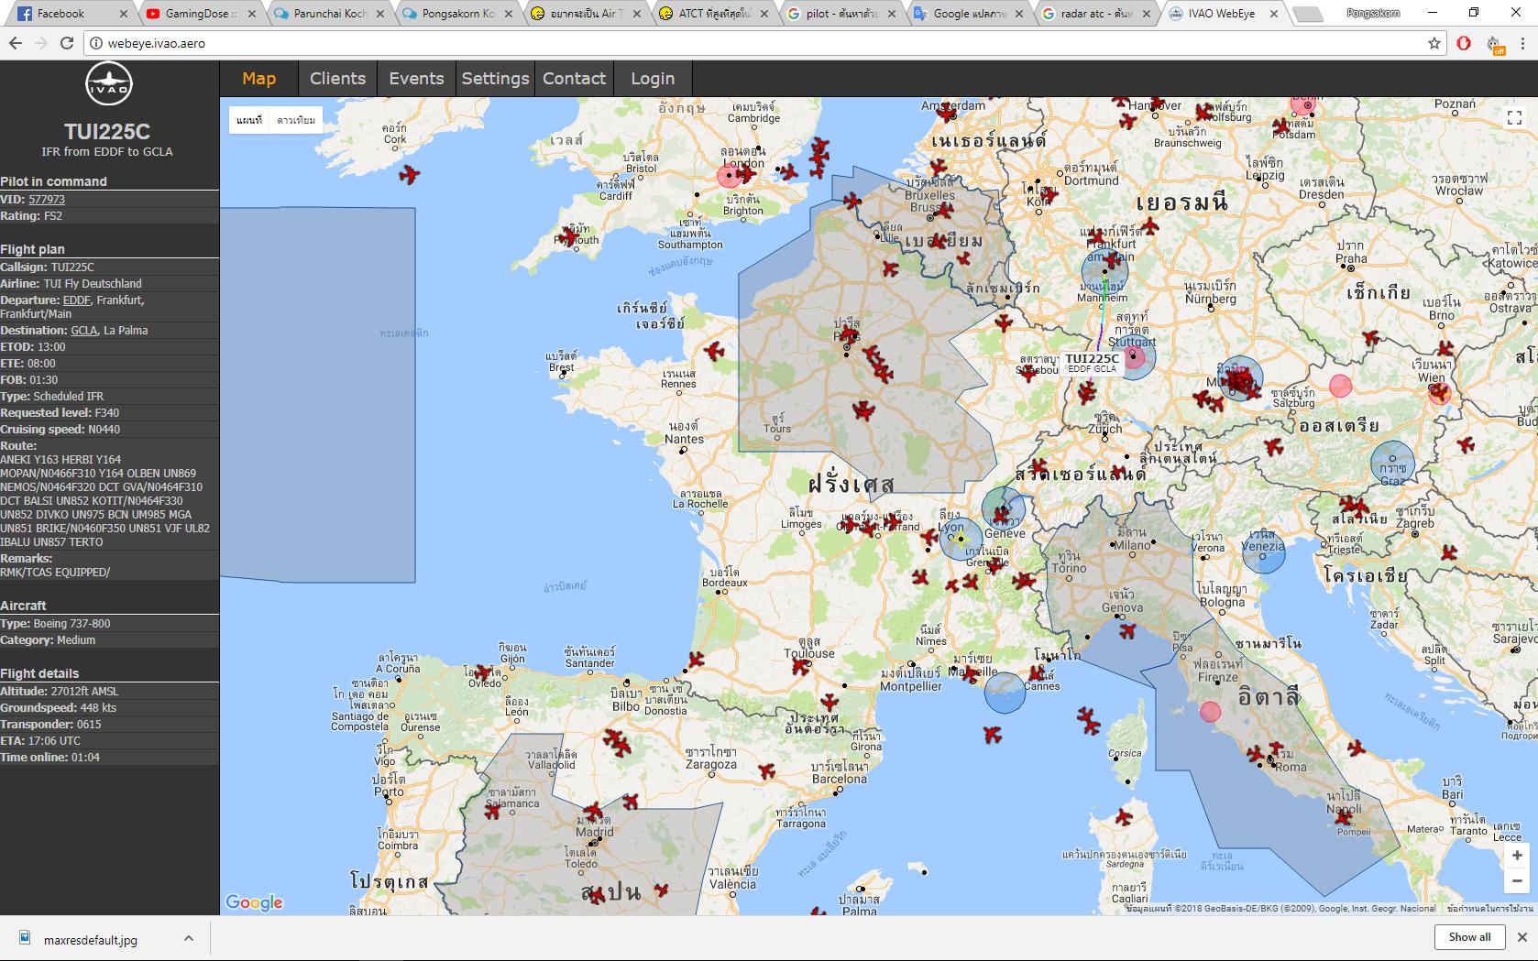Image resolution: width=1538 pixels, height=961 pixels.
Task: Click the 'Cruising speed: N0440' row
Action: coord(109,430)
